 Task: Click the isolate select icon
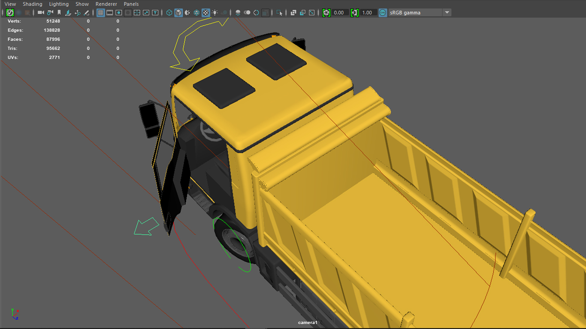[280, 13]
